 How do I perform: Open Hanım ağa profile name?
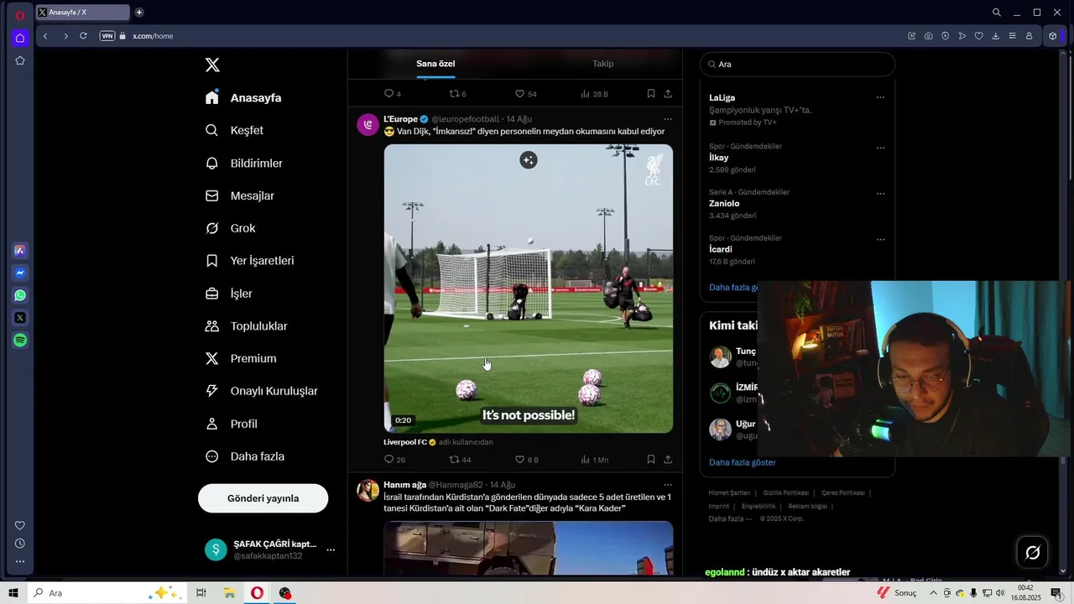click(404, 485)
